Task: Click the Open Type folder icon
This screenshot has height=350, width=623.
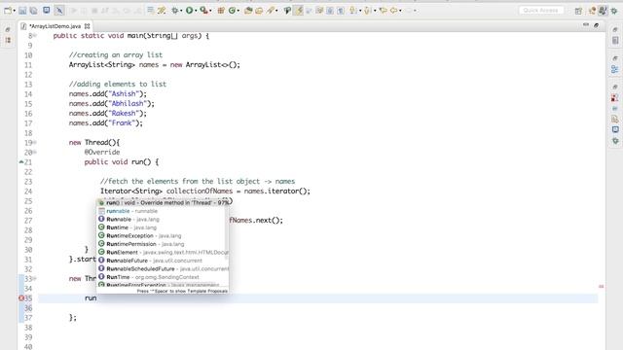Action: tap(248, 11)
